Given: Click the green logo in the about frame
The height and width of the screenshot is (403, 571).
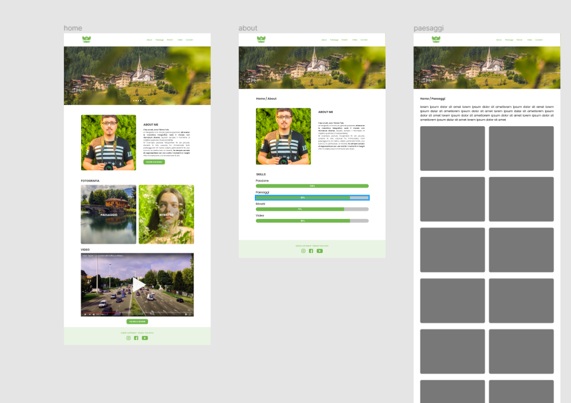Looking at the screenshot, I should point(261,40).
